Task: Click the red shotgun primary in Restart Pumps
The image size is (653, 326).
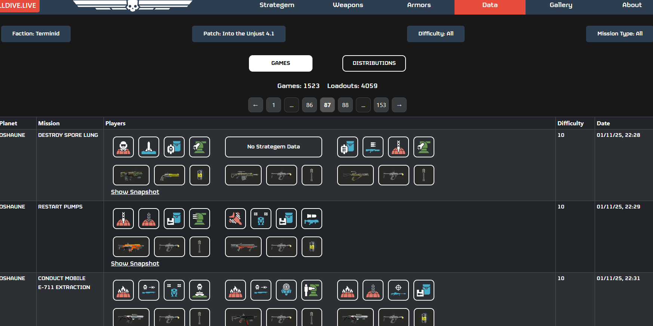Action: click(243, 247)
